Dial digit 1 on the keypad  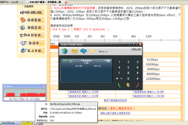119,62
